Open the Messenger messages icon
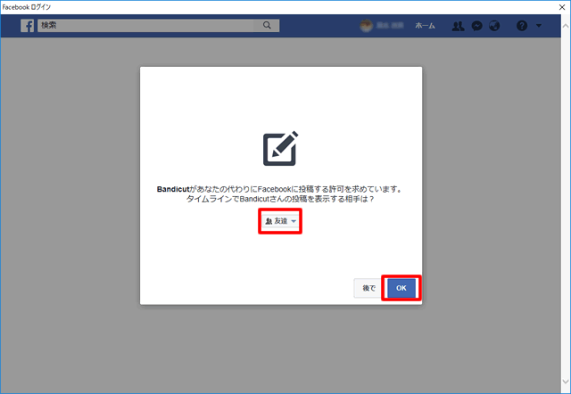 [476, 26]
